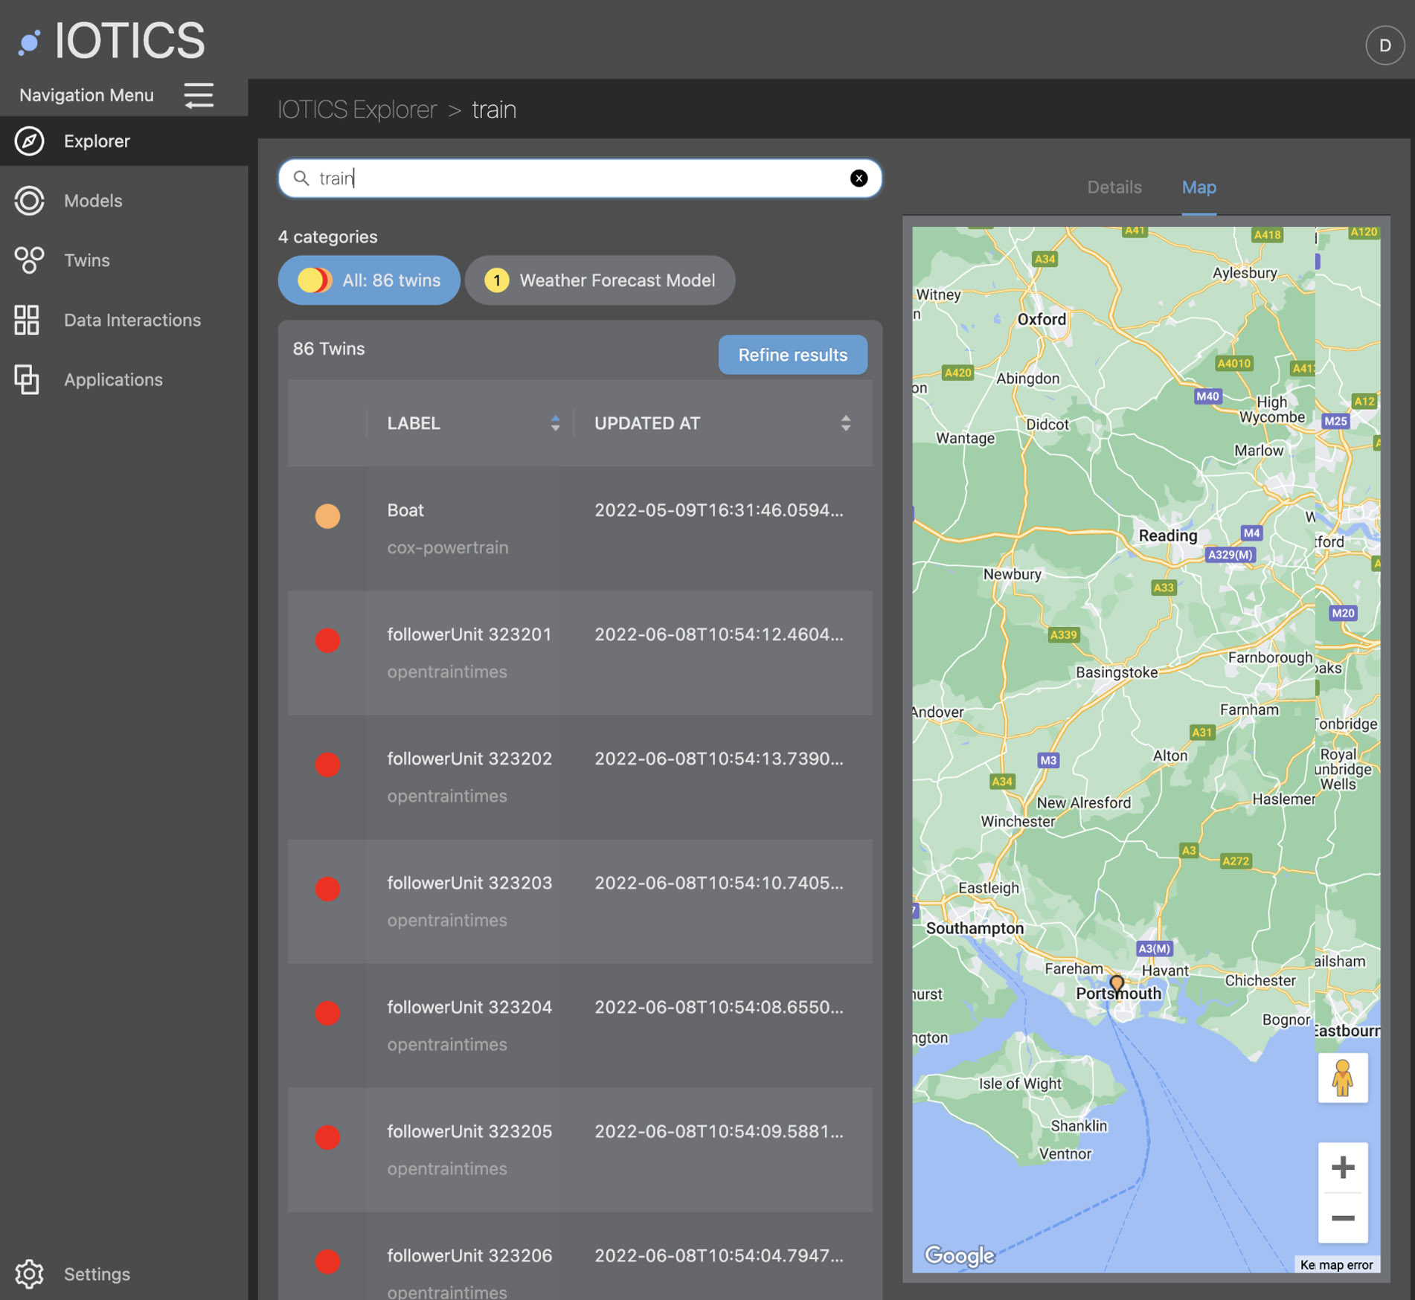
Task: Switch to the Map tab
Action: click(1199, 187)
